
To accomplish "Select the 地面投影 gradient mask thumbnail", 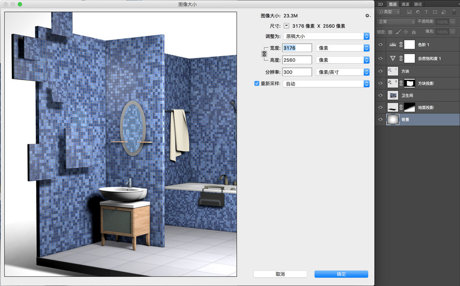I will (409, 108).
